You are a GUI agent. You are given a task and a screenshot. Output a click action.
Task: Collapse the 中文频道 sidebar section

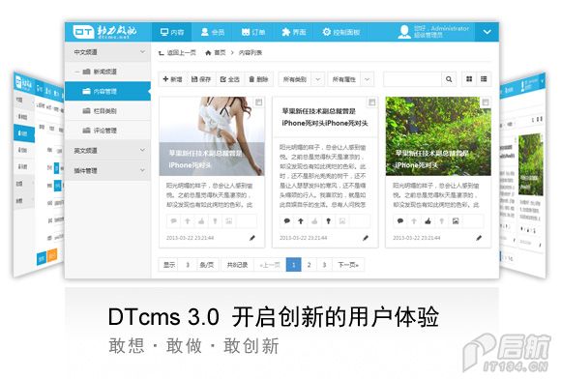[x=107, y=52]
